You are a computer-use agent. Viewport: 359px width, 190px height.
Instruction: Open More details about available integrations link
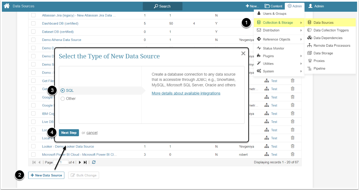[x=186, y=93]
